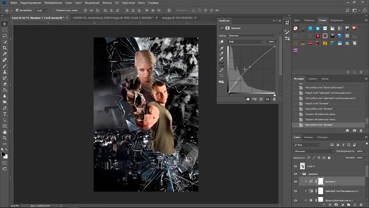Image resolution: width=369 pixels, height=208 pixels.
Task: Open the fill percentage dropdown arrow
Action: pos(366,158)
